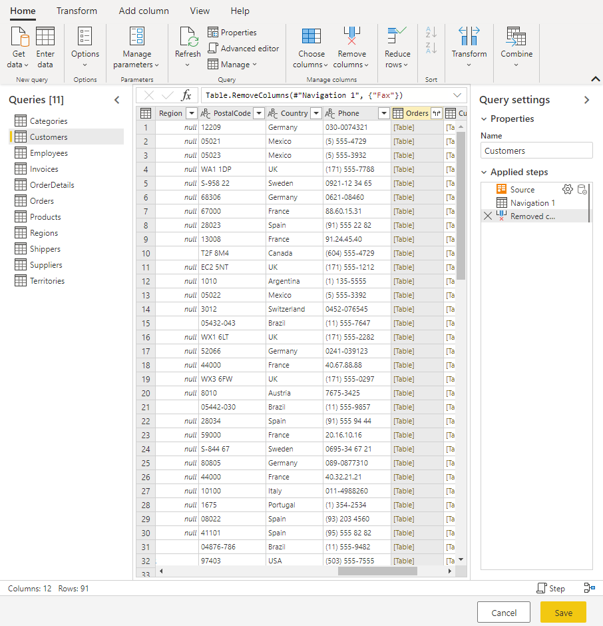Image resolution: width=603 pixels, height=626 pixels.
Task: Delete the Removed columns step
Action: point(489,216)
